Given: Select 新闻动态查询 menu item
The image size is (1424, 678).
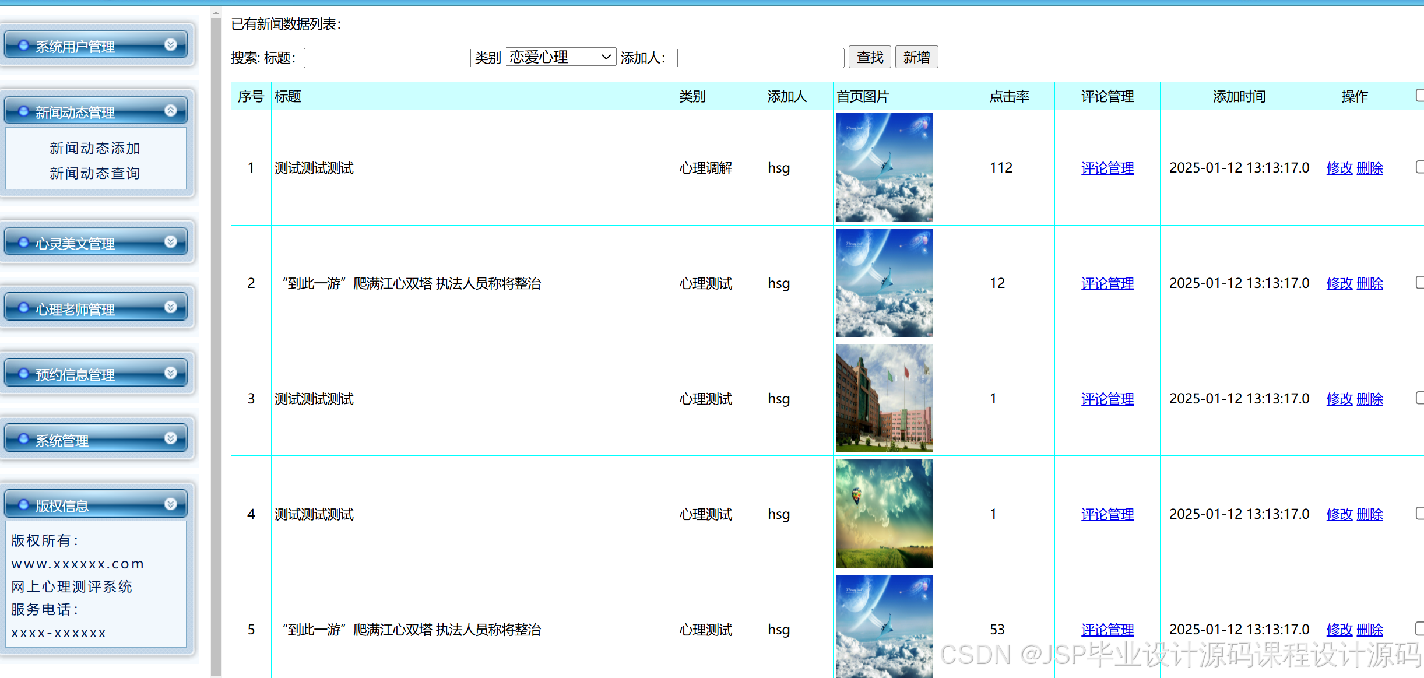Looking at the screenshot, I should (95, 173).
